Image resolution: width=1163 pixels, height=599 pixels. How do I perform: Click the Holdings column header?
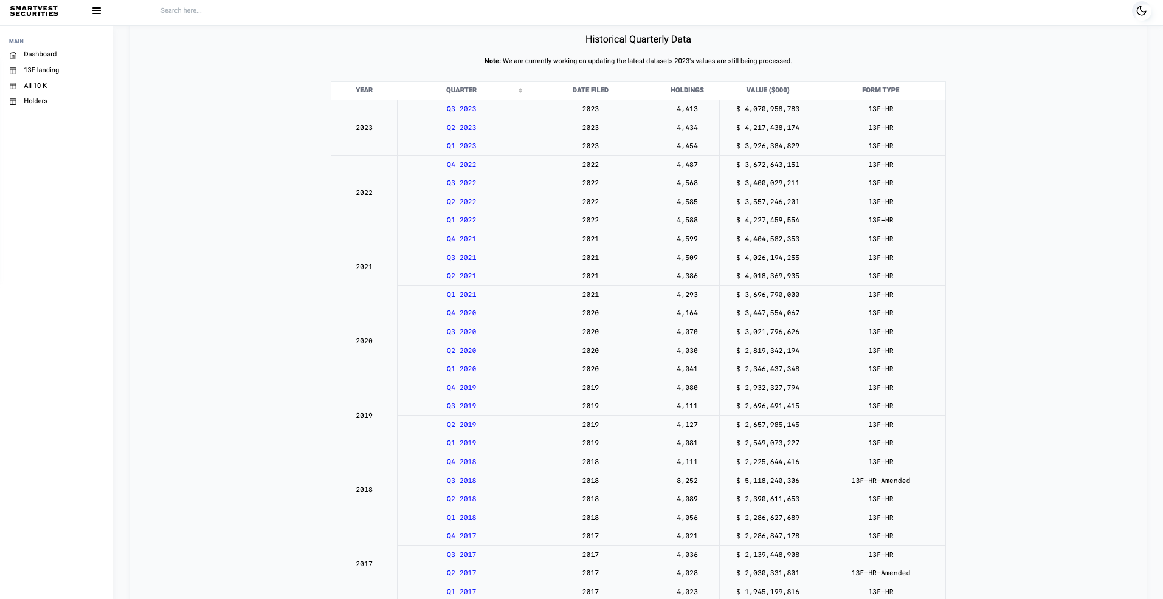[687, 91]
